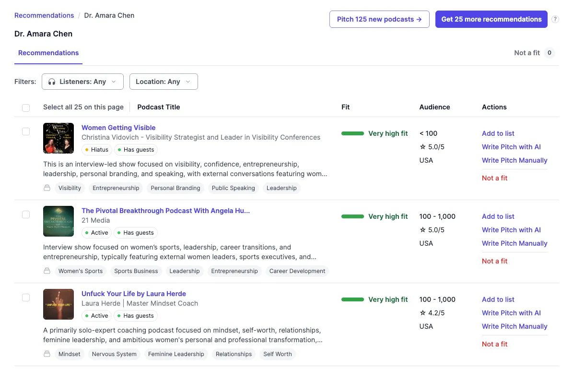This screenshot has height=370, width=585.
Task: Click the Audience column header
Action: pyautogui.click(x=434, y=107)
